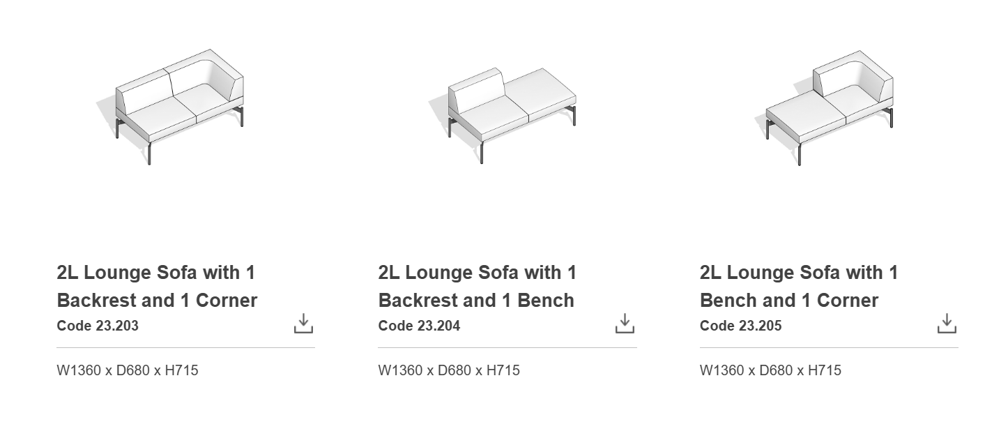
Task: Click download icon for Code 23.204
Action: coord(625,324)
